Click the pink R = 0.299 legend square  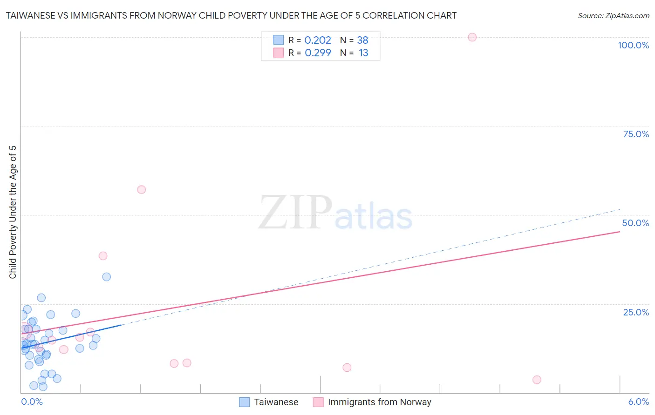(x=278, y=53)
